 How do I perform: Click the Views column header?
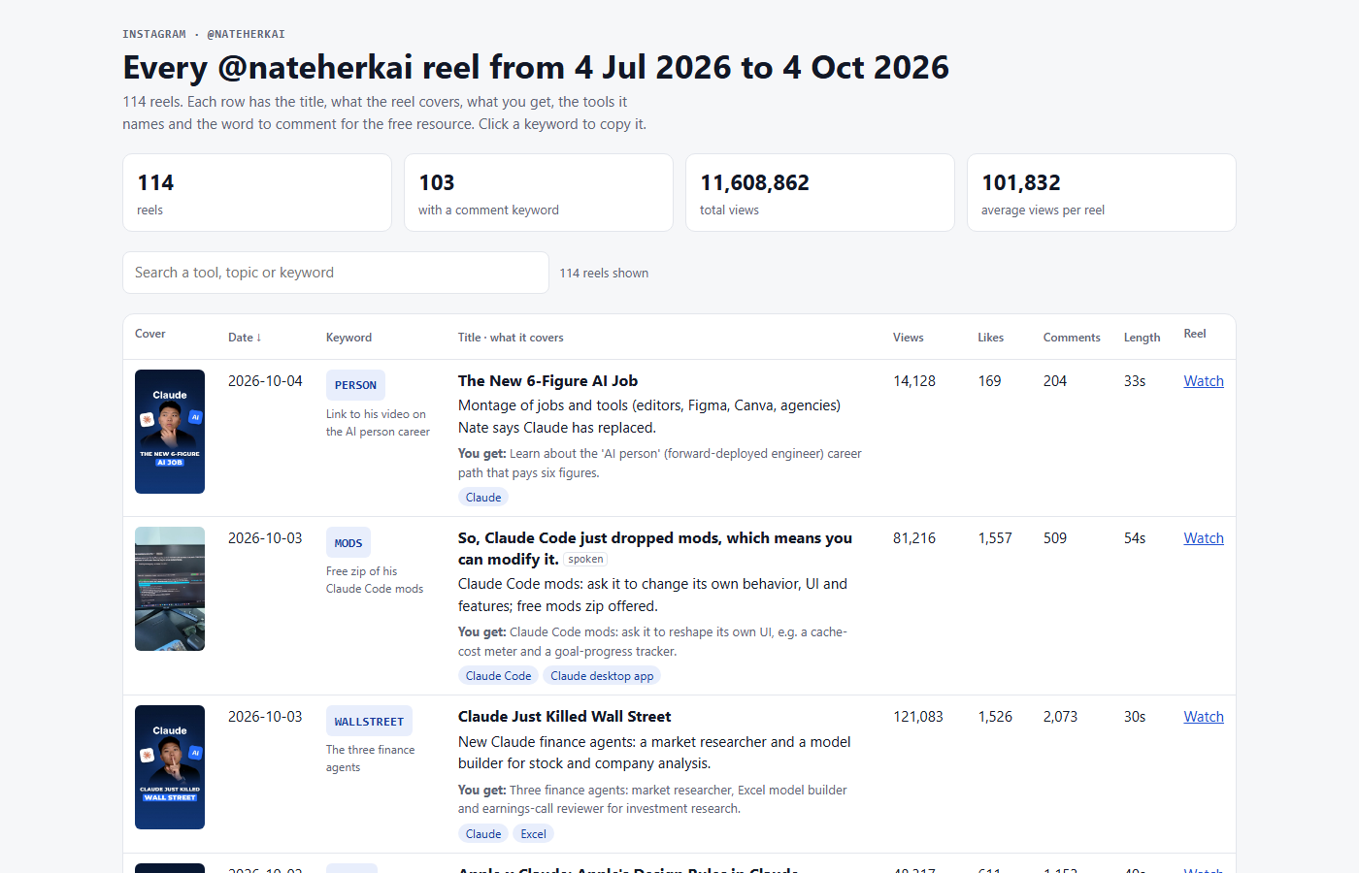click(909, 338)
